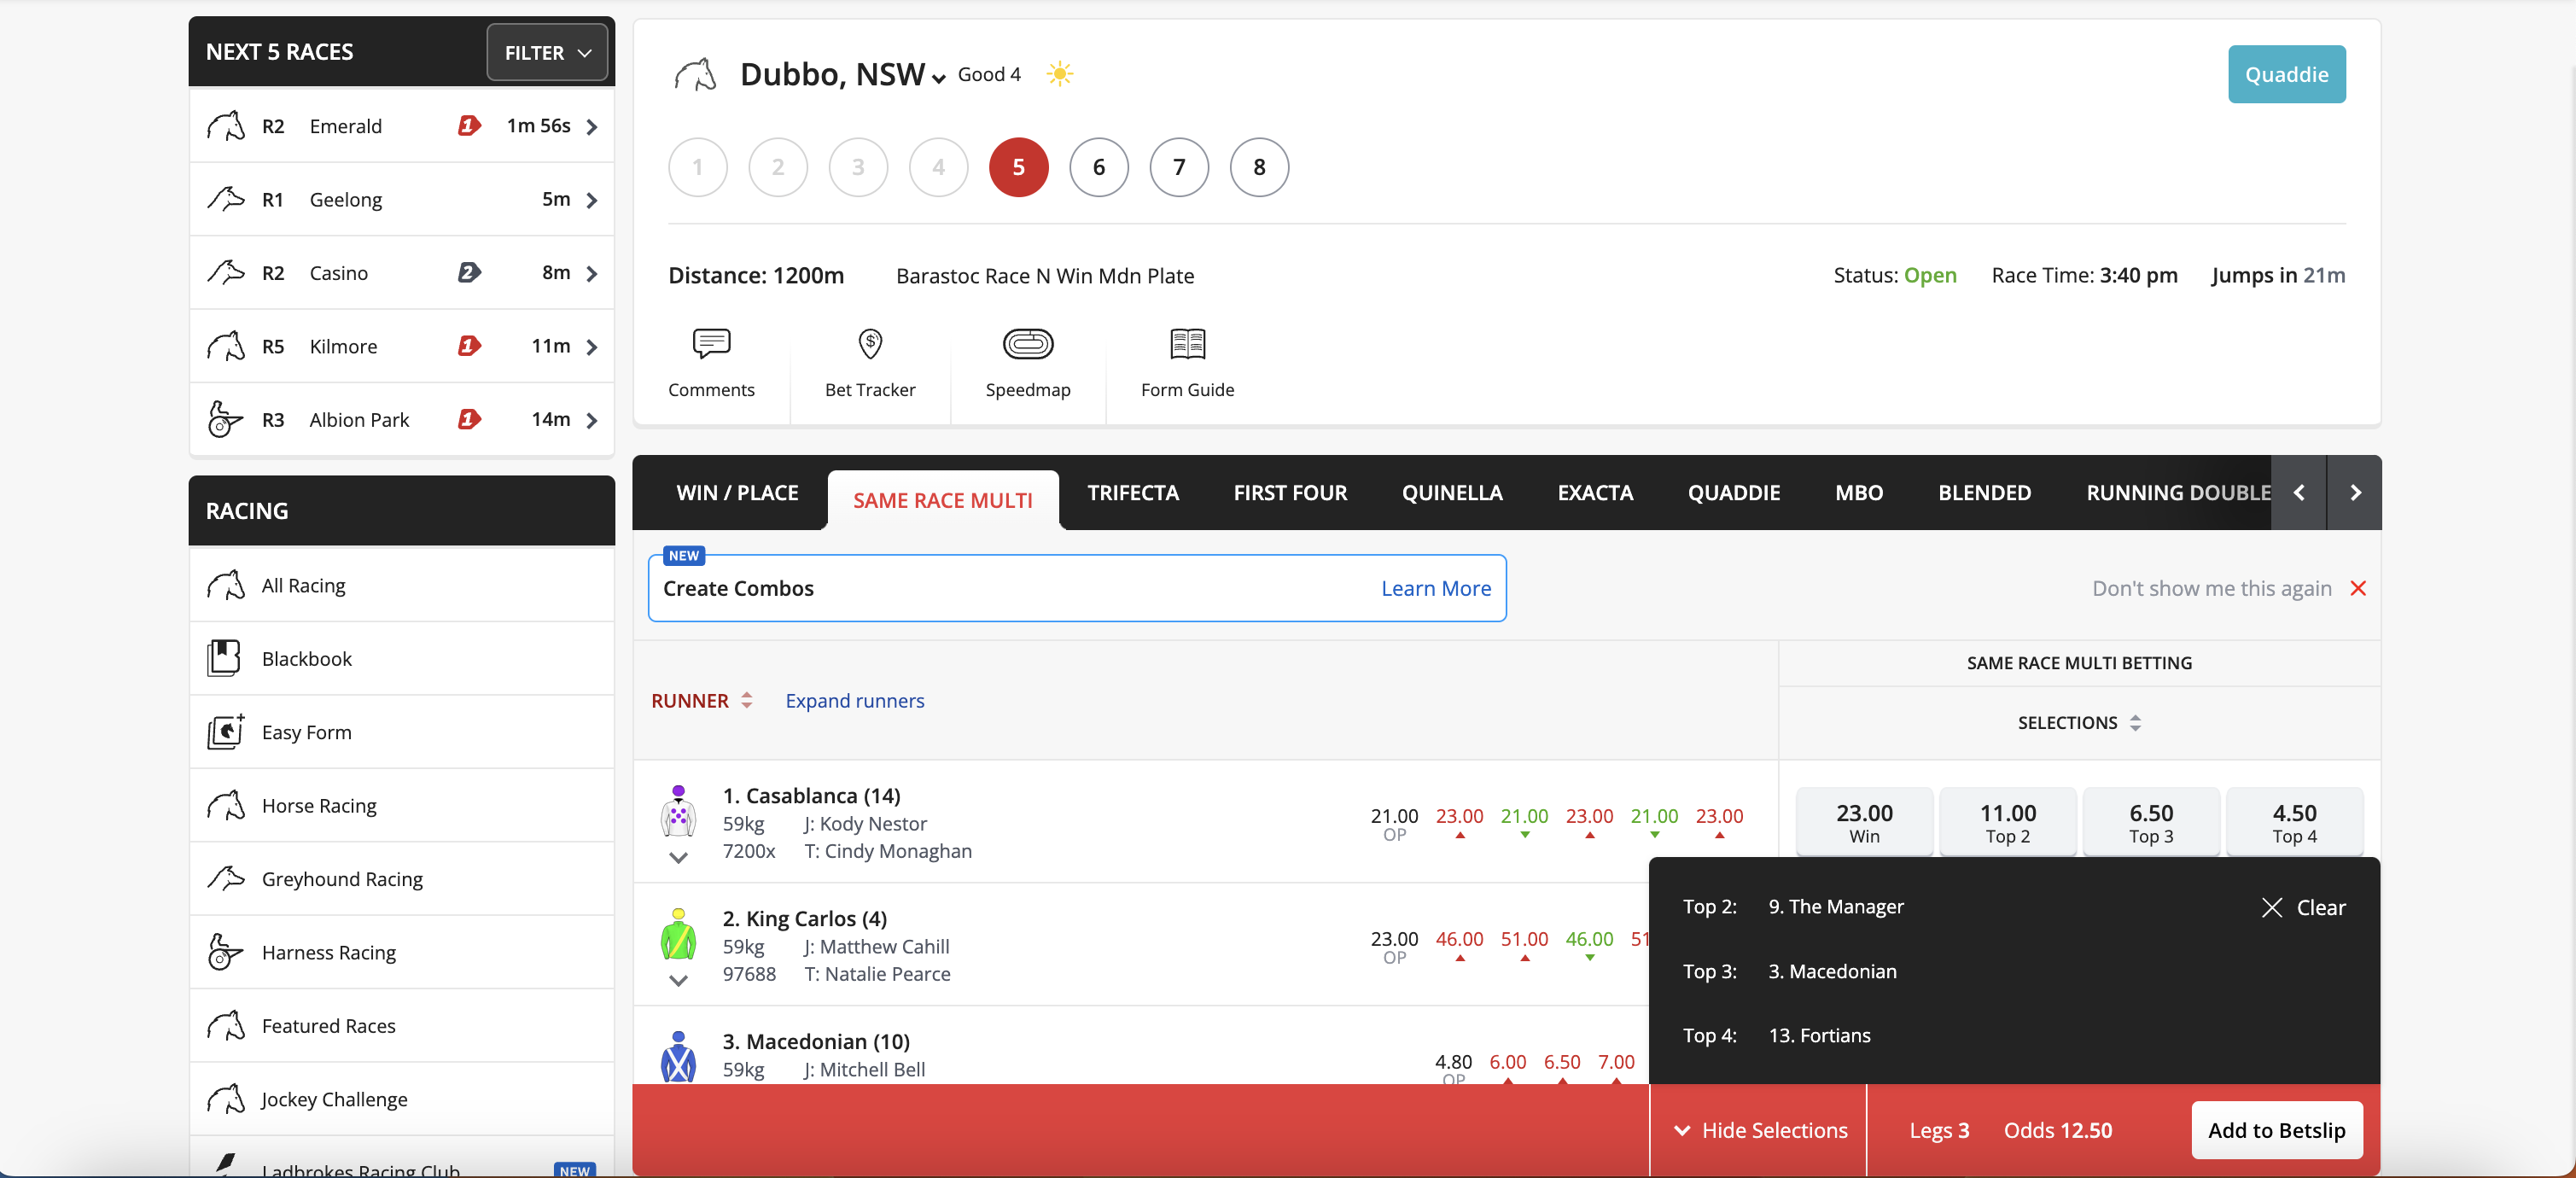2576x1178 pixels.
Task: Select race number 6
Action: 1098,167
